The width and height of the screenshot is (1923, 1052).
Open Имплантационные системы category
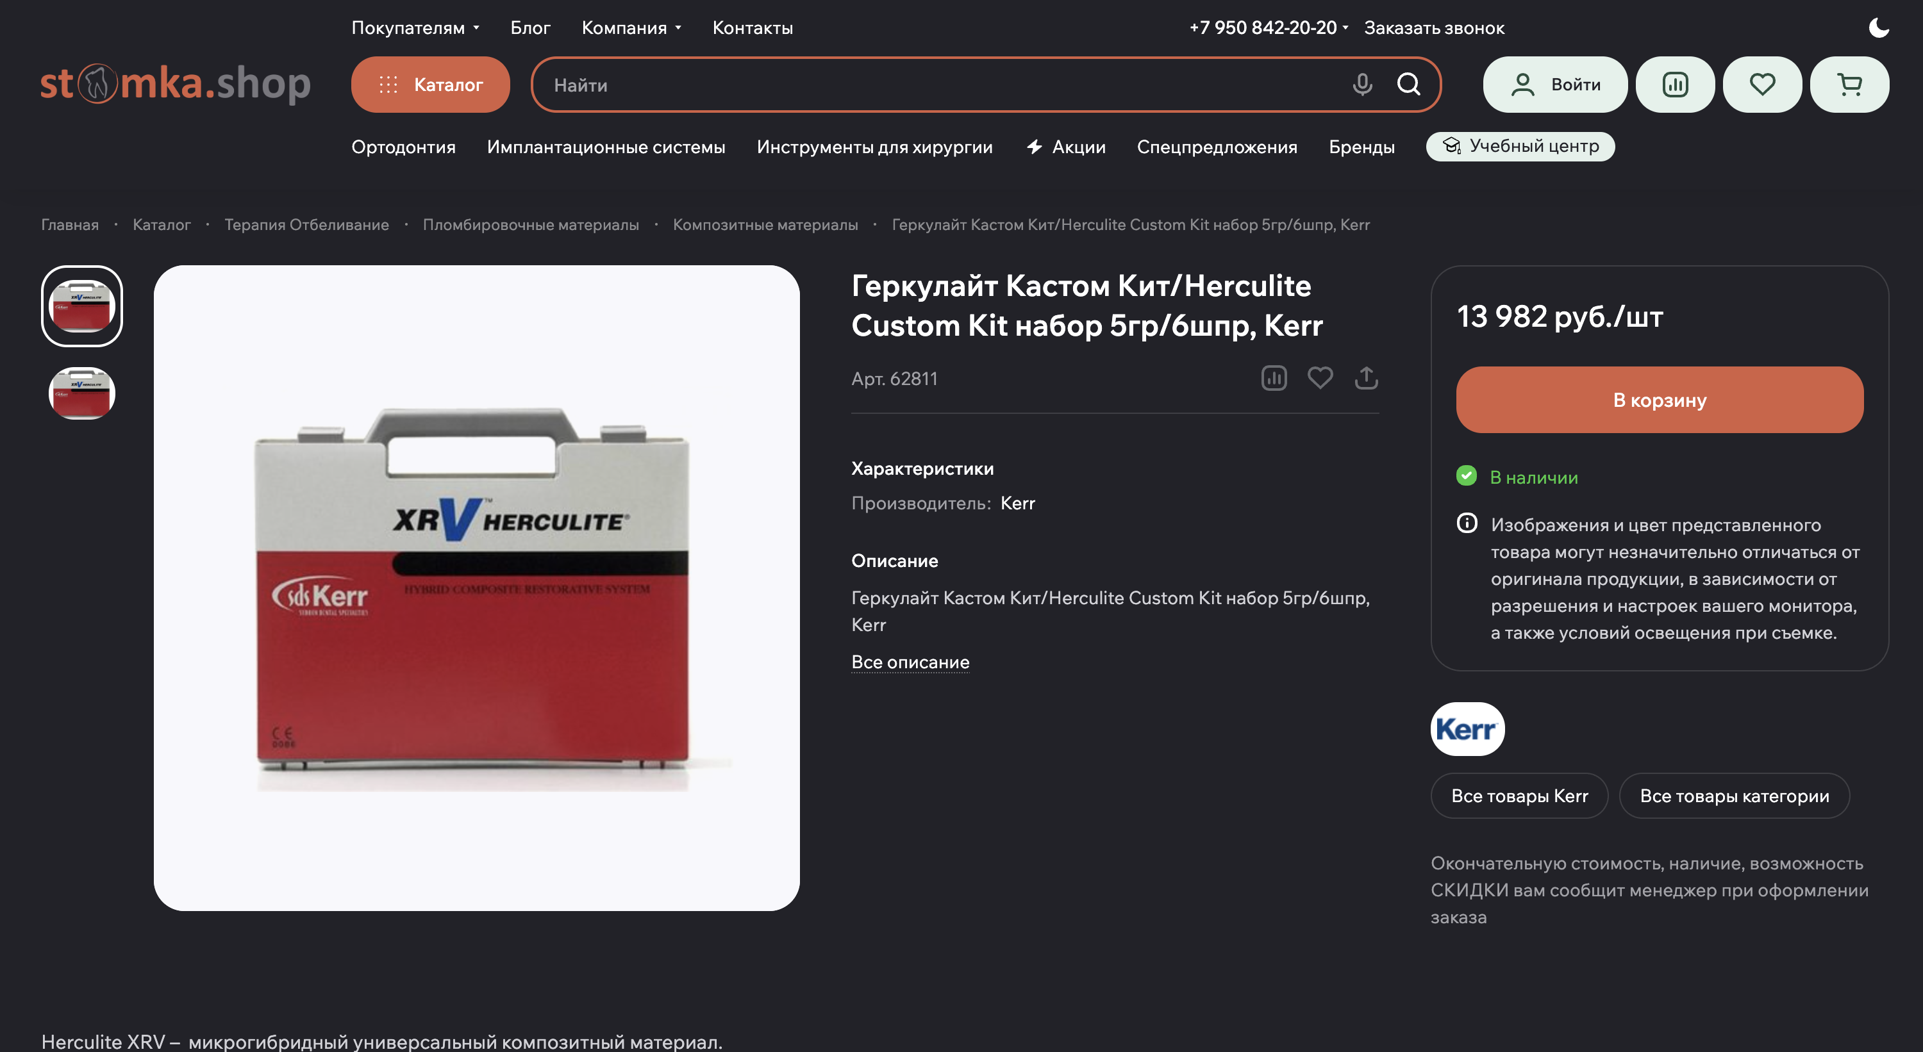[x=605, y=147]
